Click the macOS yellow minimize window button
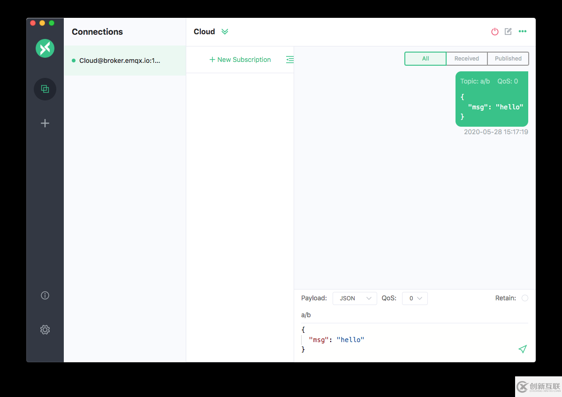This screenshot has width=562, height=397. [x=42, y=23]
